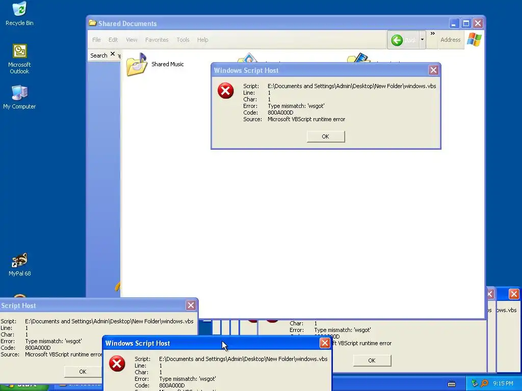Open the Tools menu in Shared Documents

pos(183,40)
